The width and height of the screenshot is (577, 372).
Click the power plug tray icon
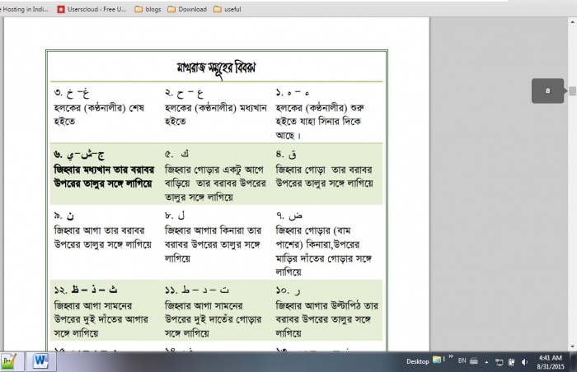point(512,362)
